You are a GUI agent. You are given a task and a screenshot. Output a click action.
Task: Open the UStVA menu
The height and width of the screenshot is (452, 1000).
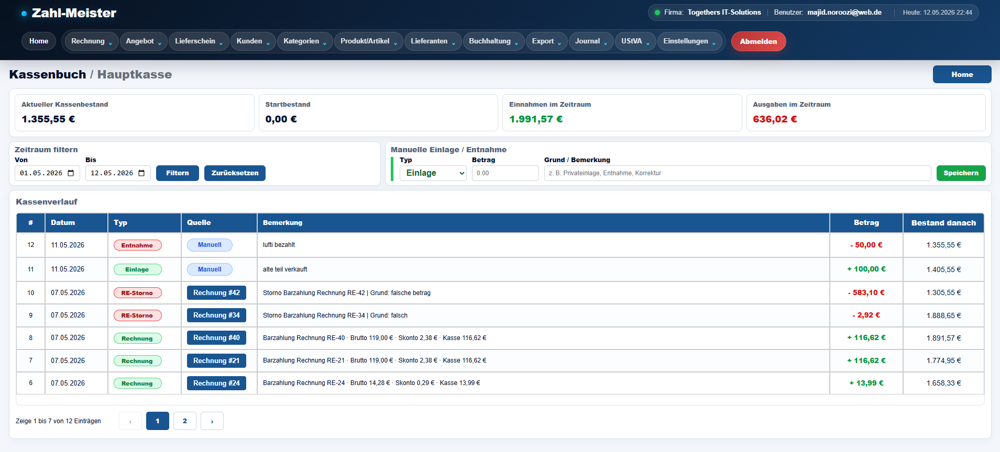[x=635, y=41]
